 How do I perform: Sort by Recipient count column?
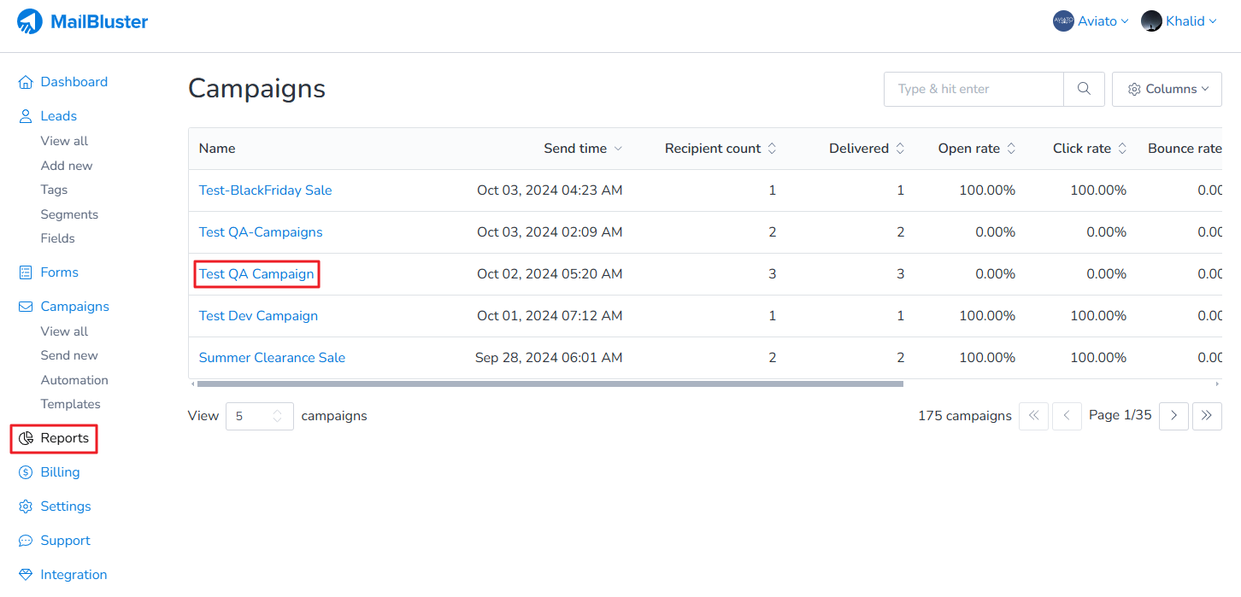720,149
